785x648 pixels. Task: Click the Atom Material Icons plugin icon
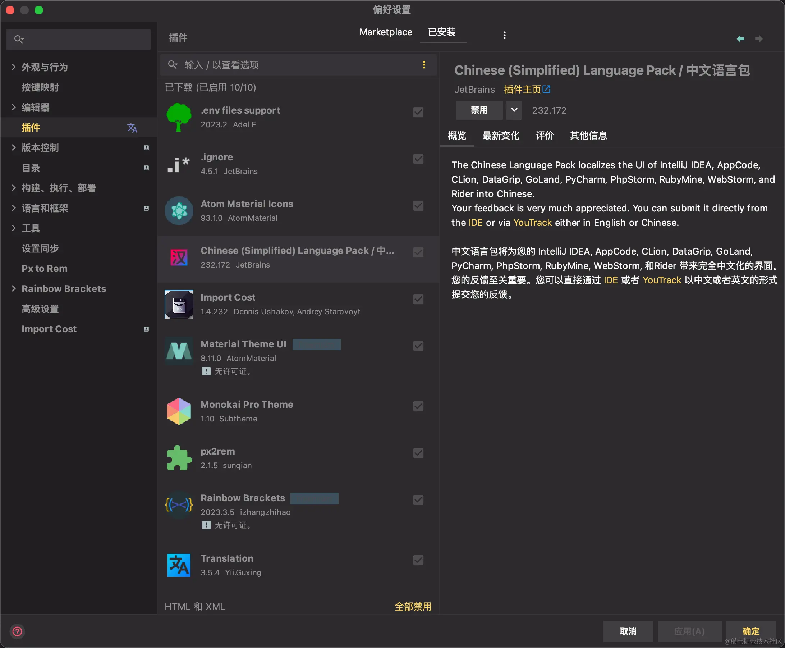(179, 210)
